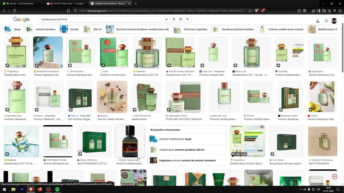Viewport: 344px width, 193px height.
Task: Open the music note playlist icon
Action: 313,11
